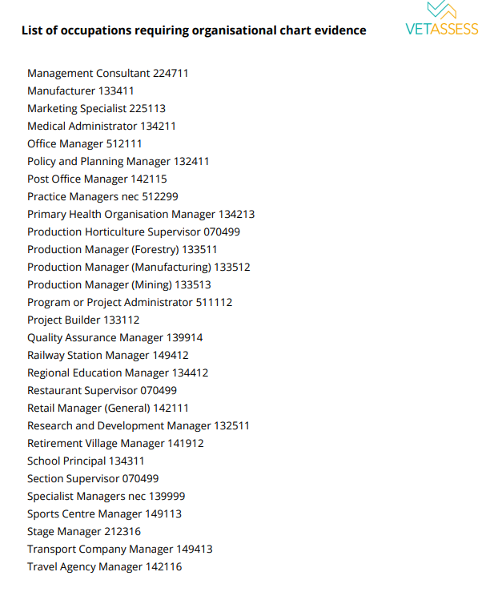This screenshot has width=498, height=592.
Task: Click School Principal 134311 line
Action: [86, 461]
